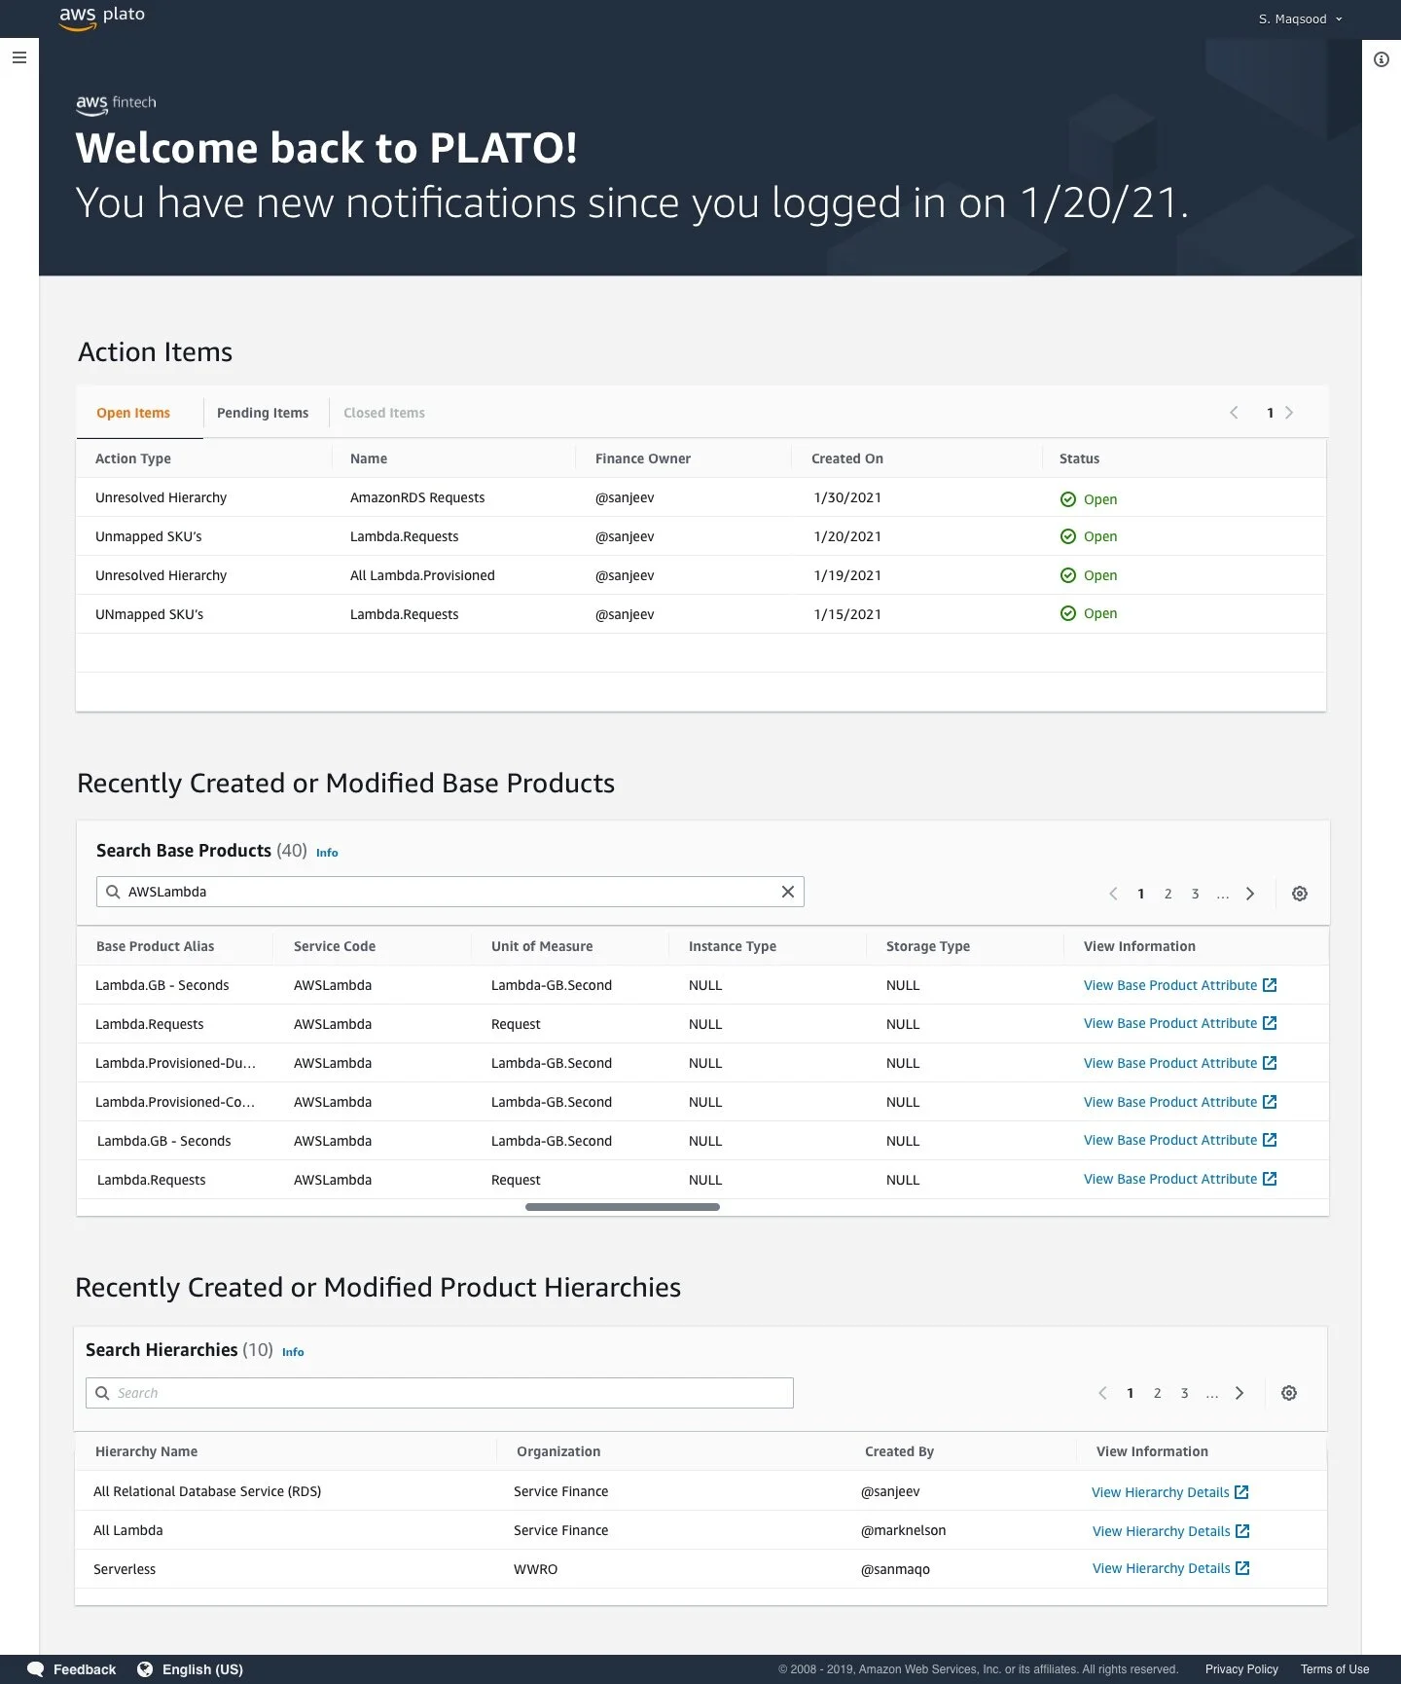Open the Terms of Use link
The width and height of the screenshot is (1401, 1684).
pyautogui.click(x=1335, y=1669)
